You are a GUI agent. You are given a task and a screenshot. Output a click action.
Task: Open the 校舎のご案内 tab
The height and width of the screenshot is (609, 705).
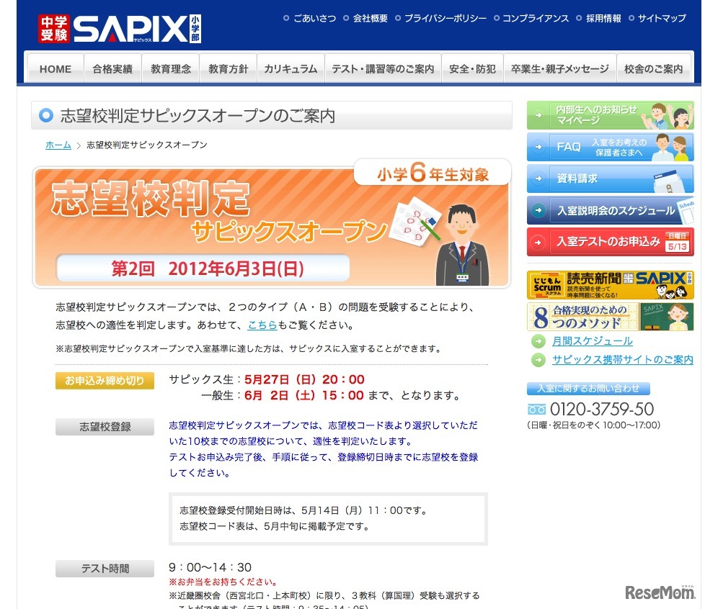[653, 68]
